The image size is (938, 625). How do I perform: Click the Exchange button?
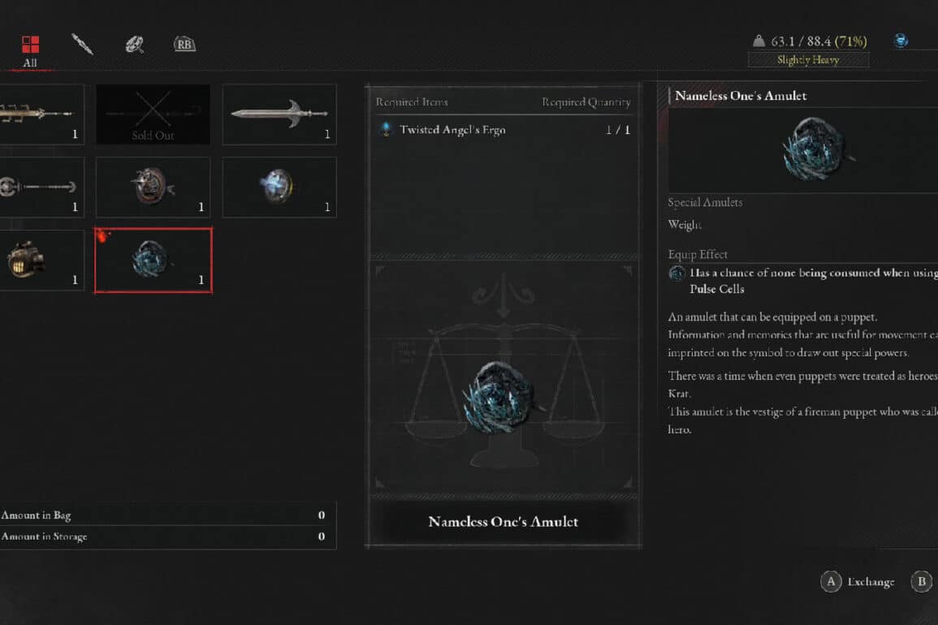[x=858, y=581]
